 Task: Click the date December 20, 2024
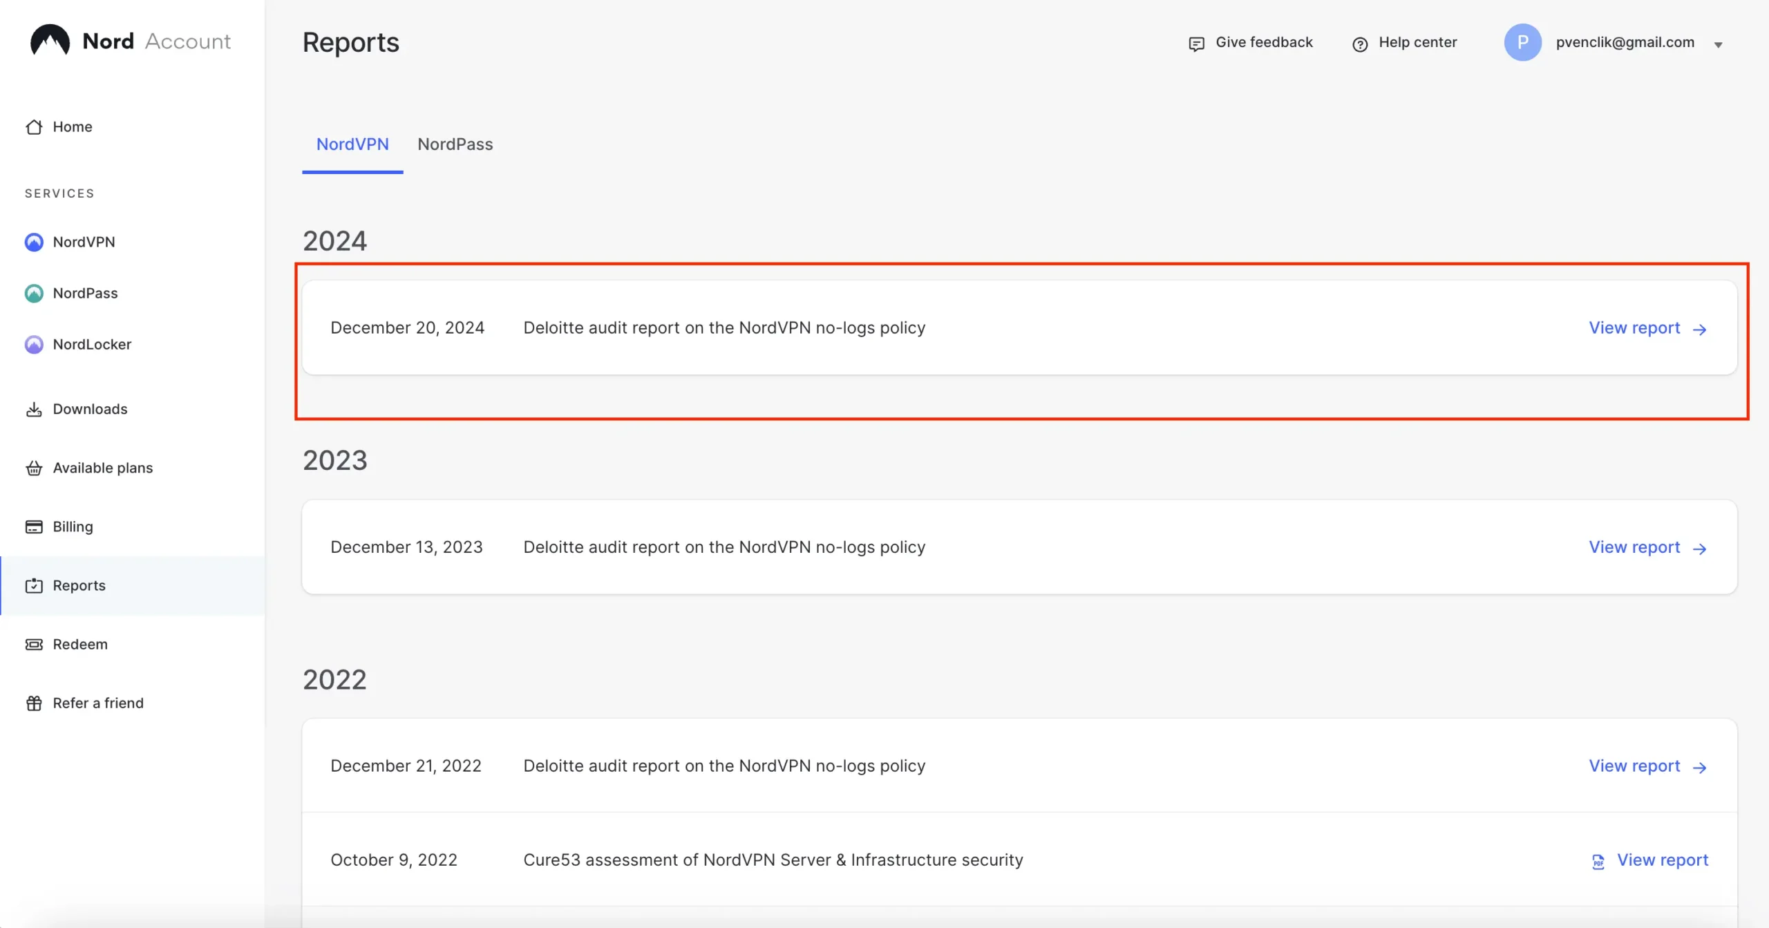(x=407, y=328)
